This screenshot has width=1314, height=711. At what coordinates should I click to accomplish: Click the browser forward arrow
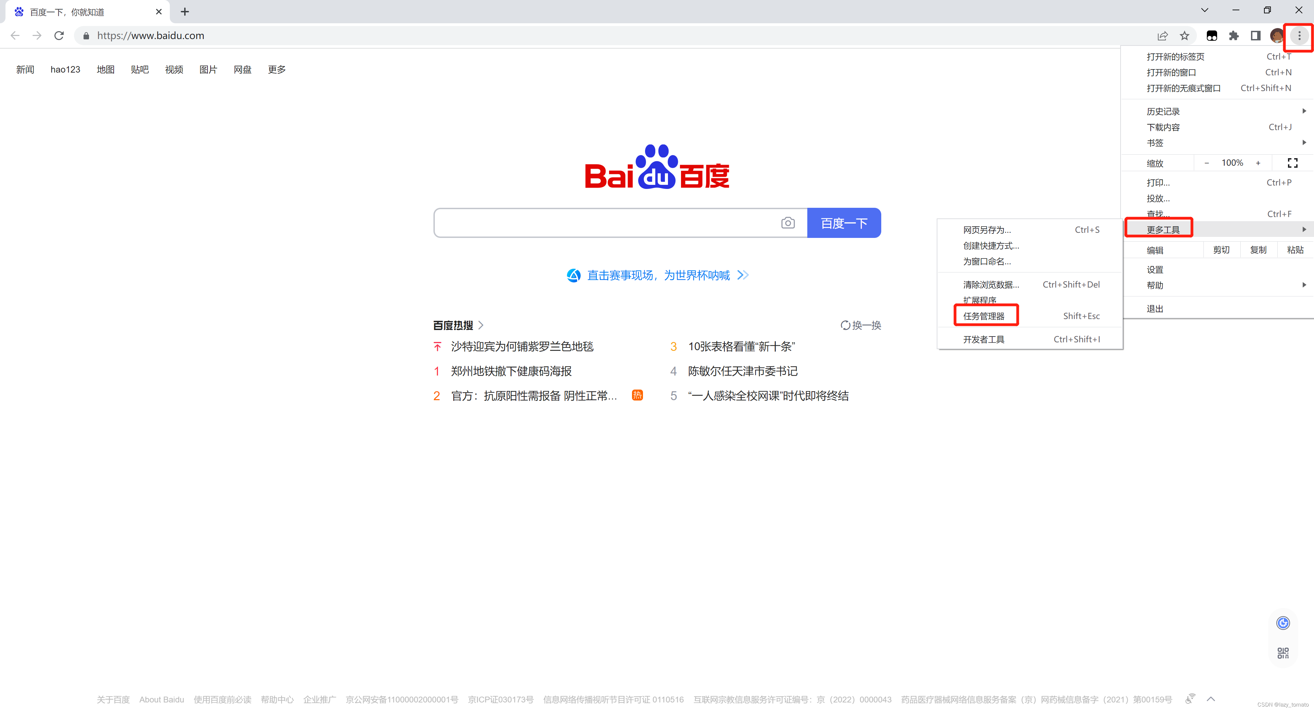[x=37, y=35]
